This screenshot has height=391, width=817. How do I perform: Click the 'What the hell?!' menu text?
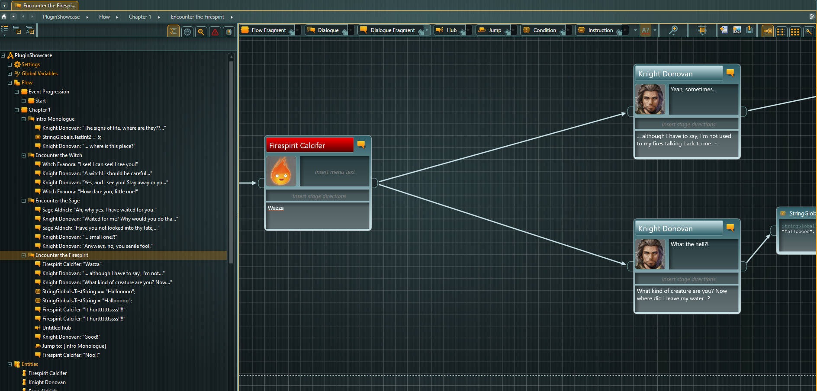click(689, 244)
